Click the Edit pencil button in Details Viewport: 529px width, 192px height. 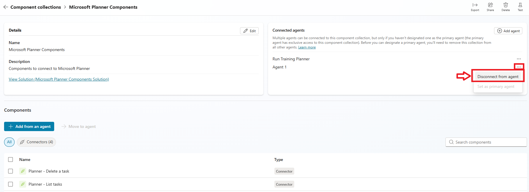pos(249,31)
